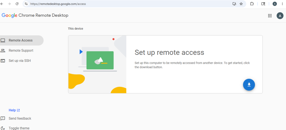Open the Extensions puzzle icon
The height and width of the screenshot is (130, 286).
pyautogui.click(x=252, y=4)
